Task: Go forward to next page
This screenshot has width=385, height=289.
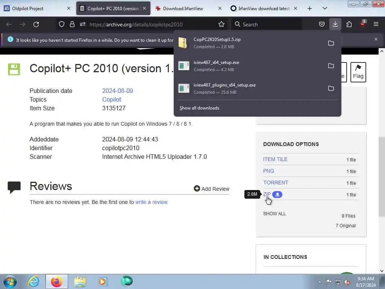Action: [x=22, y=24]
